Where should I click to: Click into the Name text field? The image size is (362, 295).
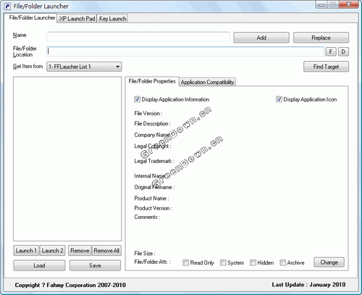(x=138, y=37)
